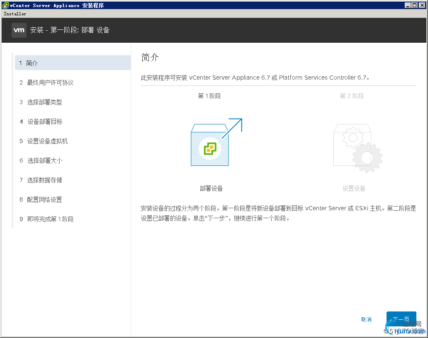Open the Installer menu

click(15, 14)
